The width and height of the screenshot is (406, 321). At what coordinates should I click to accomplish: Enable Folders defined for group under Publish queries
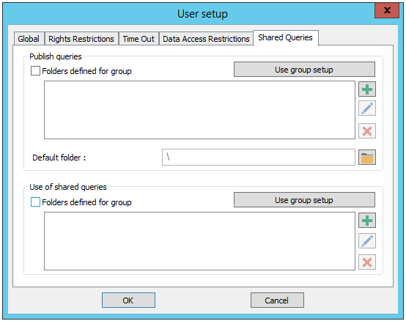35,70
